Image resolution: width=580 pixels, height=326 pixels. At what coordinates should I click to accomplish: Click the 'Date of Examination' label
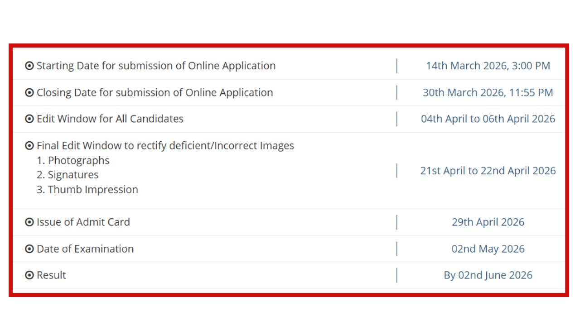(x=85, y=249)
